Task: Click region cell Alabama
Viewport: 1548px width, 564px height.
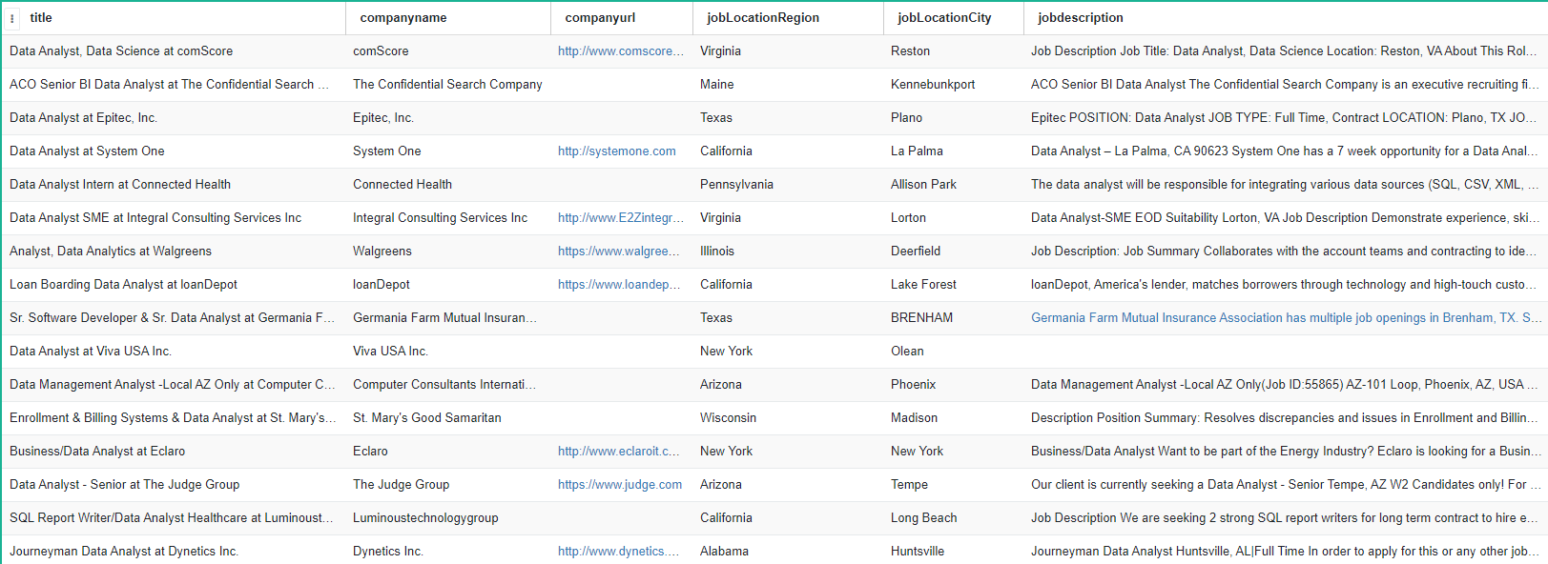Action: 724,552
